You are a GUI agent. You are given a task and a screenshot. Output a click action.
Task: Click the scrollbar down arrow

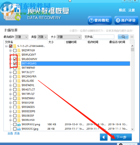[133, 129]
